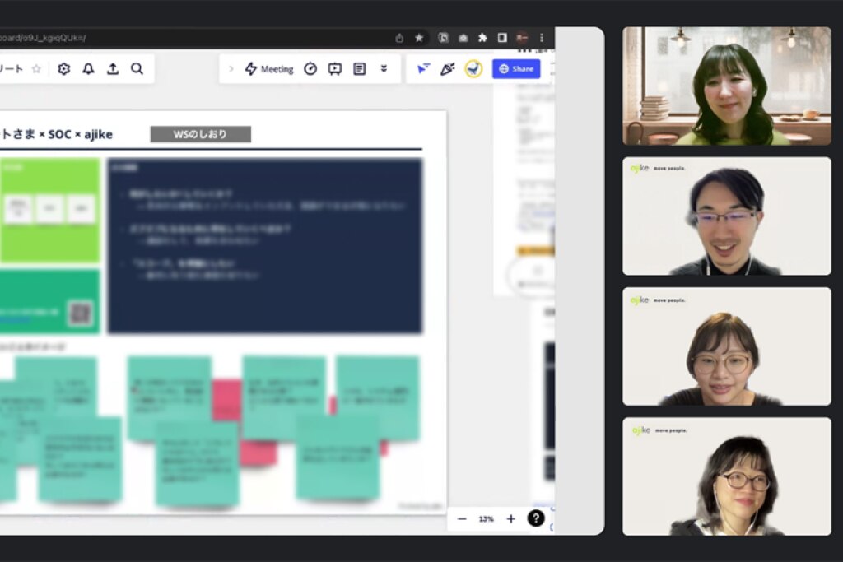
Task: Collapse the meeting toolbar chevron
Action: (231, 69)
